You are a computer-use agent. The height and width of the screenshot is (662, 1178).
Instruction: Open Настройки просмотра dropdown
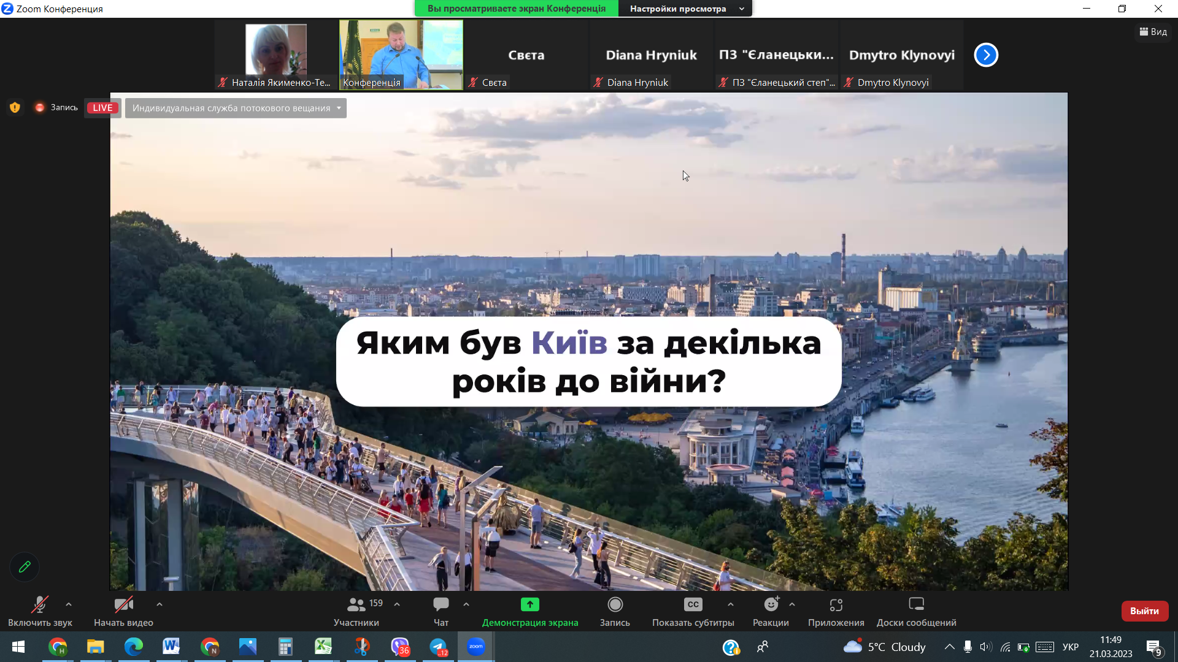point(685,9)
